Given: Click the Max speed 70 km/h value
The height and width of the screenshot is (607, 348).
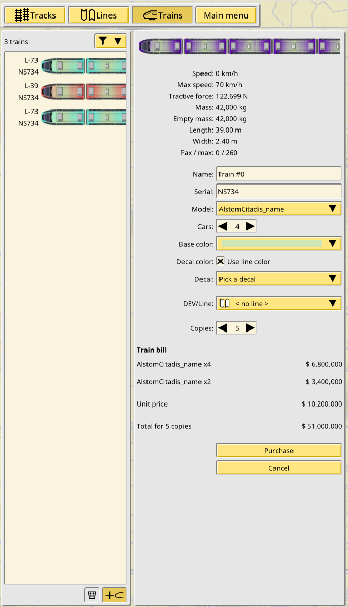Looking at the screenshot, I should [229, 85].
